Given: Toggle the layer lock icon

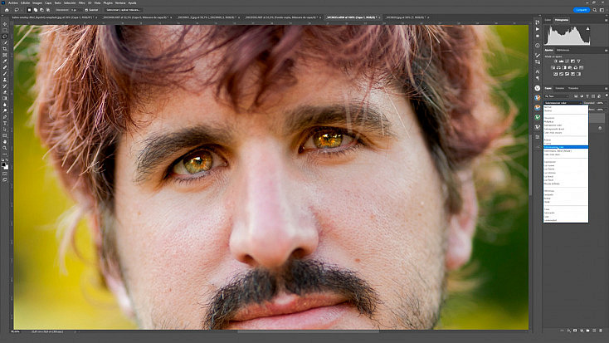Looking at the screenshot, I should tap(600, 128).
